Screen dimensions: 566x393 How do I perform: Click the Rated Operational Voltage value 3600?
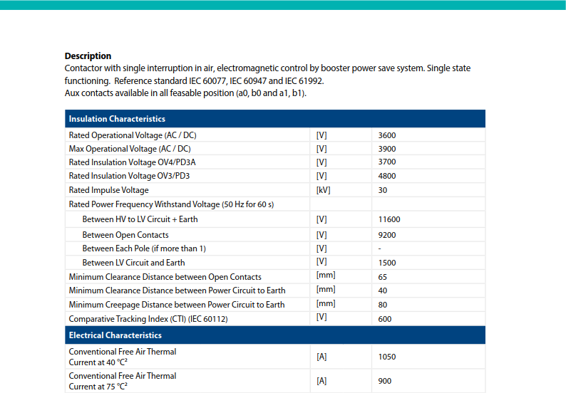click(387, 135)
